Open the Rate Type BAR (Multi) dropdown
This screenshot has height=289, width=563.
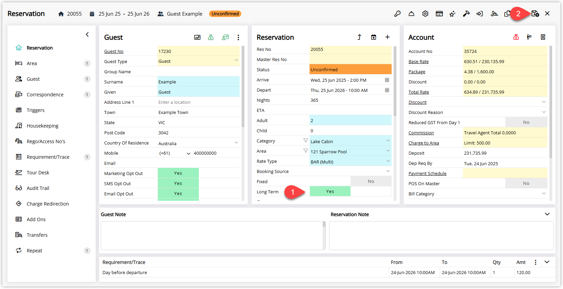click(388, 161)
